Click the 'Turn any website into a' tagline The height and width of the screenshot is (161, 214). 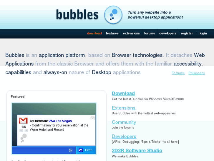point(149,12)
